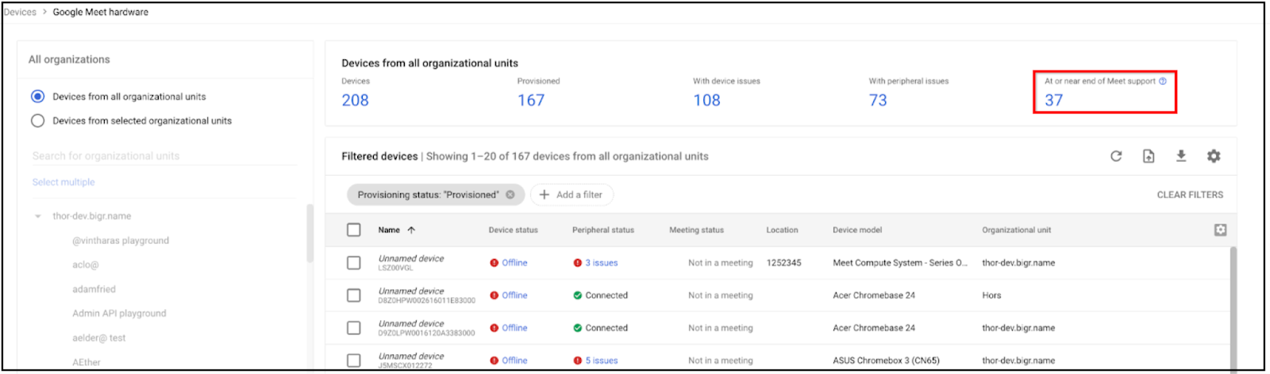Screen dimensions: 1270x374
Task: Click red offline icon for device LSZ00VGL
Action: click(495, 263)
